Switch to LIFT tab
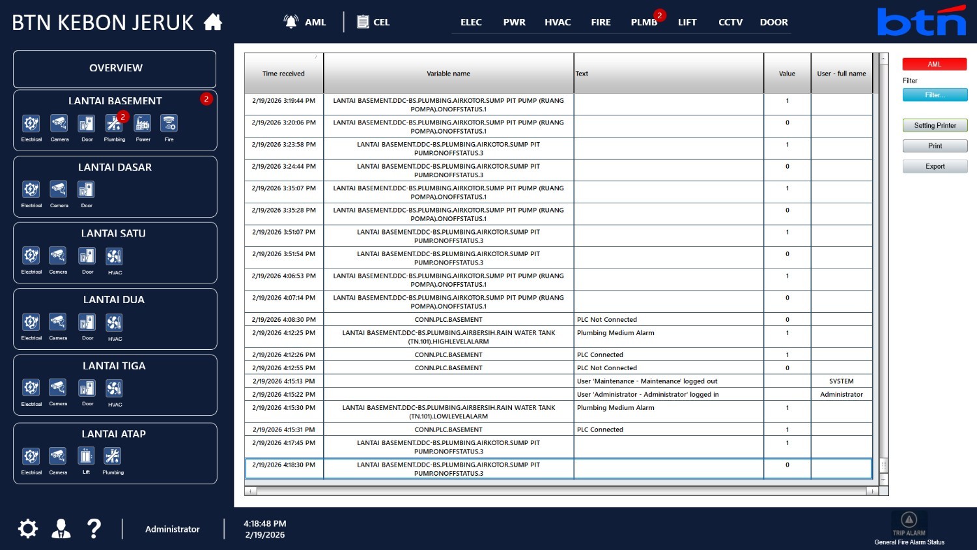The height and width of the screenshot is (550, 977). [x=687, y=22]
